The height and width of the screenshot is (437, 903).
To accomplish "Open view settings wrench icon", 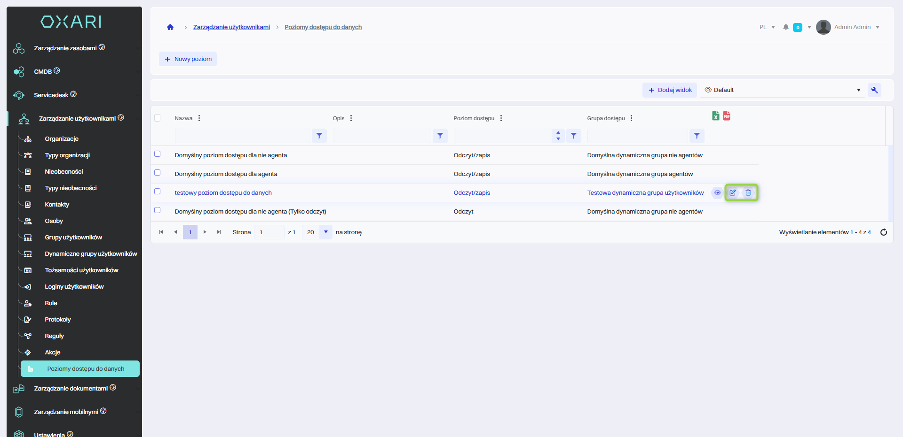I will point(874,90).
